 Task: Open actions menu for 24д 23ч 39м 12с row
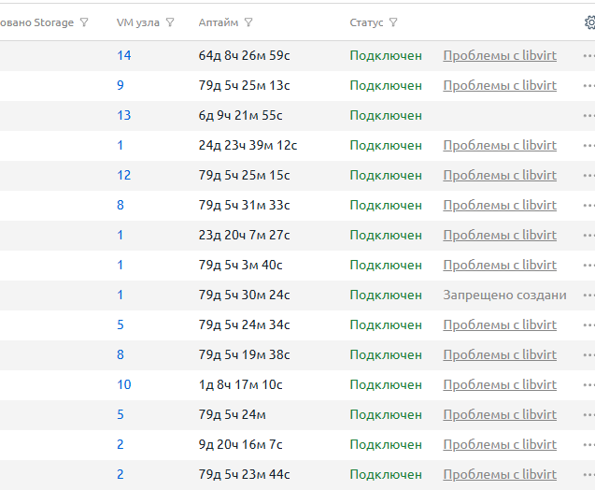[x=588, y=146]
